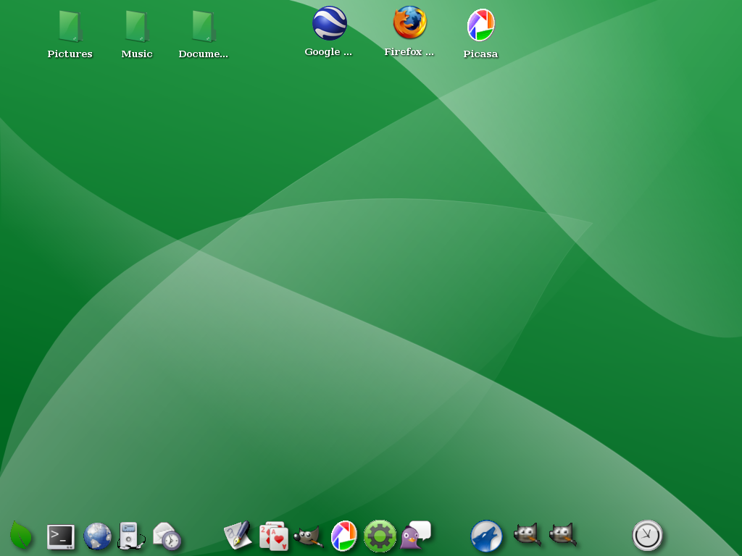Click the analog clock in the dock
This screenshot has width=742, height=556.
pyautogui.click(x=647, y=536)
